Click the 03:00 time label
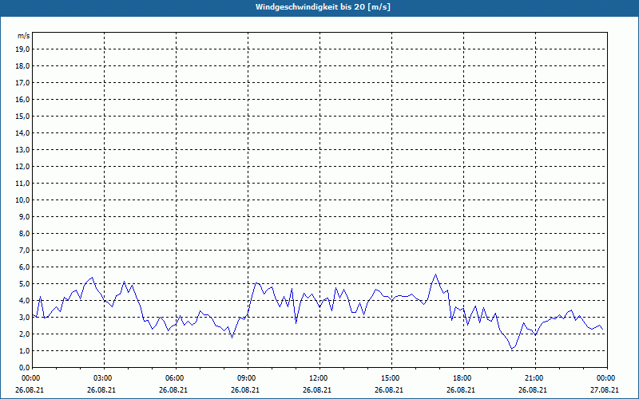This screenshot has height=399, width=639. click(x=104, y=378)
